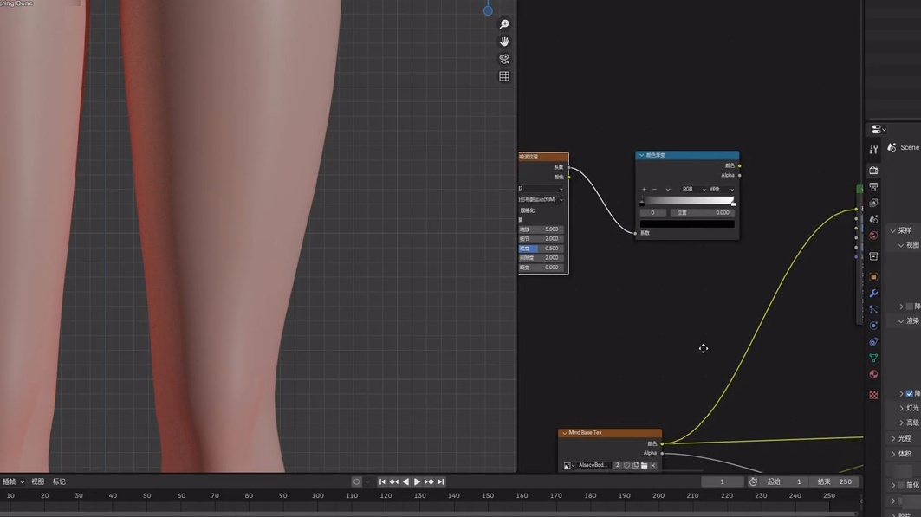Click the noise node's last field showing 0.000
The height and width of the screenshot is (517, 921).
click(541, 268)
